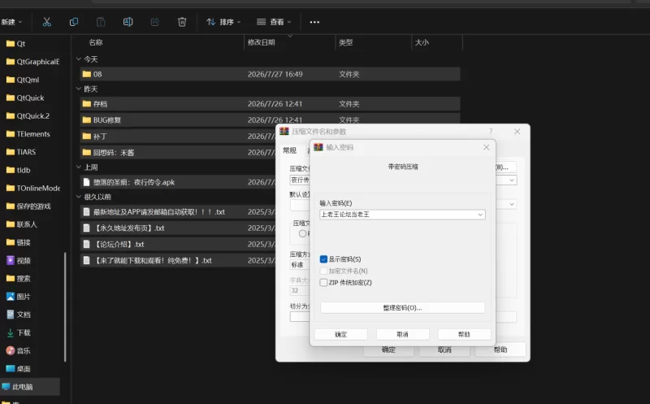Viewport: 650px width, 404px height.
Task: Check the 加密文件名(N) checkbox
Action: (323, 271)
